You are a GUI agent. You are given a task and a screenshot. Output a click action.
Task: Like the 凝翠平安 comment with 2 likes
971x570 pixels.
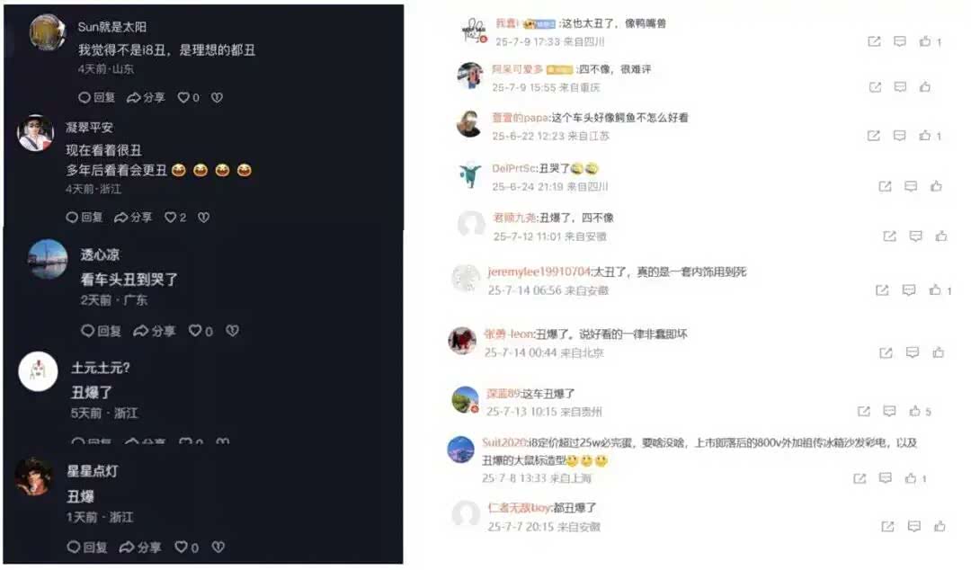point(175,217)
